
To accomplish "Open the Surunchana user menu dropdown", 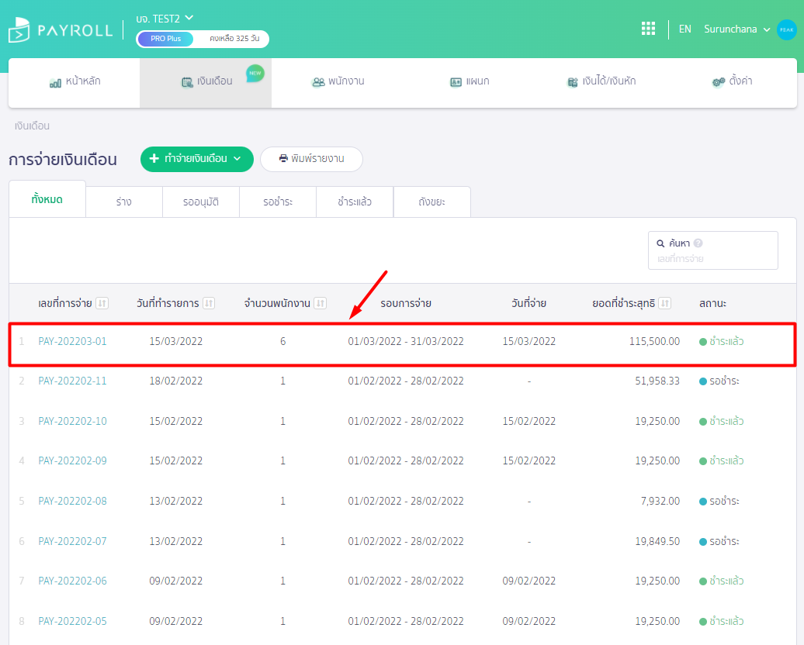I will point(736,29).
